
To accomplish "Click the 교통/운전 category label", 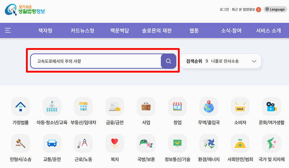I will point(52,159).
